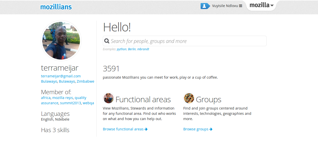Open the terrameijar@gmail.com email link
This screenshot has height=156, width=318.
coord(61,76)
